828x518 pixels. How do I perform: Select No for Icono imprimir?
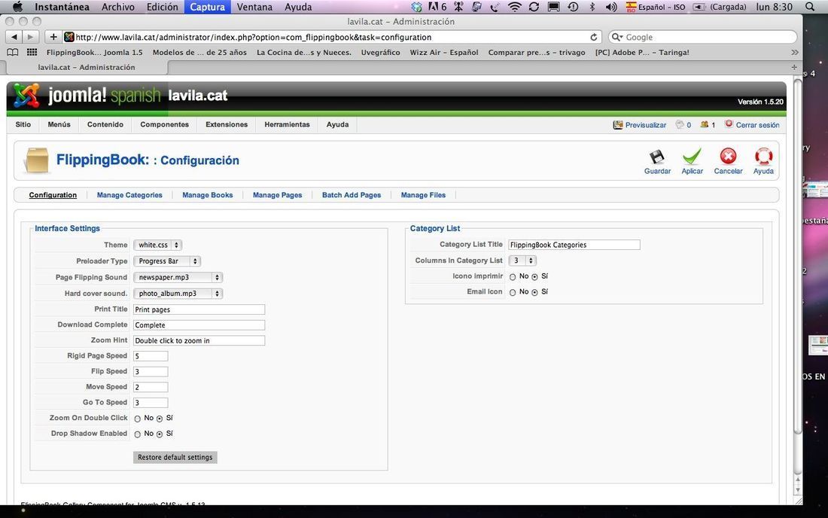tap(512, 276)
